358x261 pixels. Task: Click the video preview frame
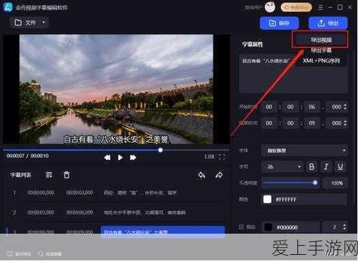tap(116, 90)
